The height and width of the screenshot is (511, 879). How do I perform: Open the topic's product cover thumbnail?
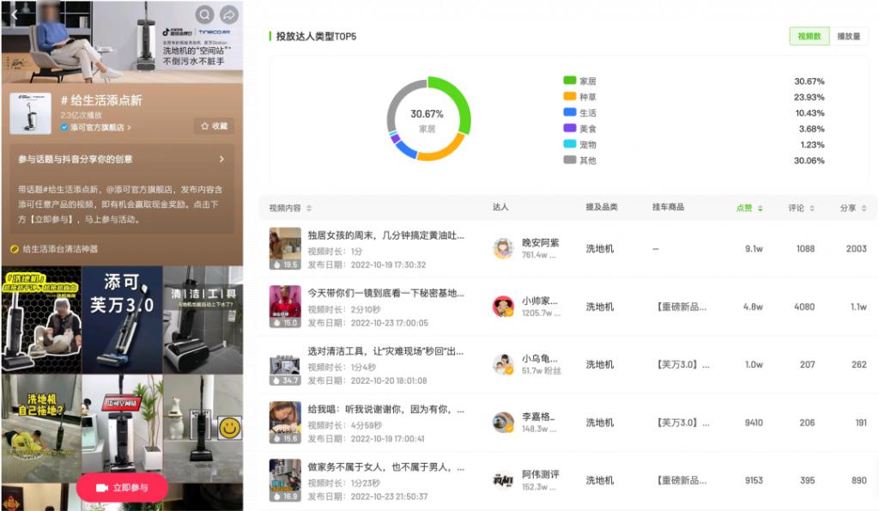tap(30, 113)
